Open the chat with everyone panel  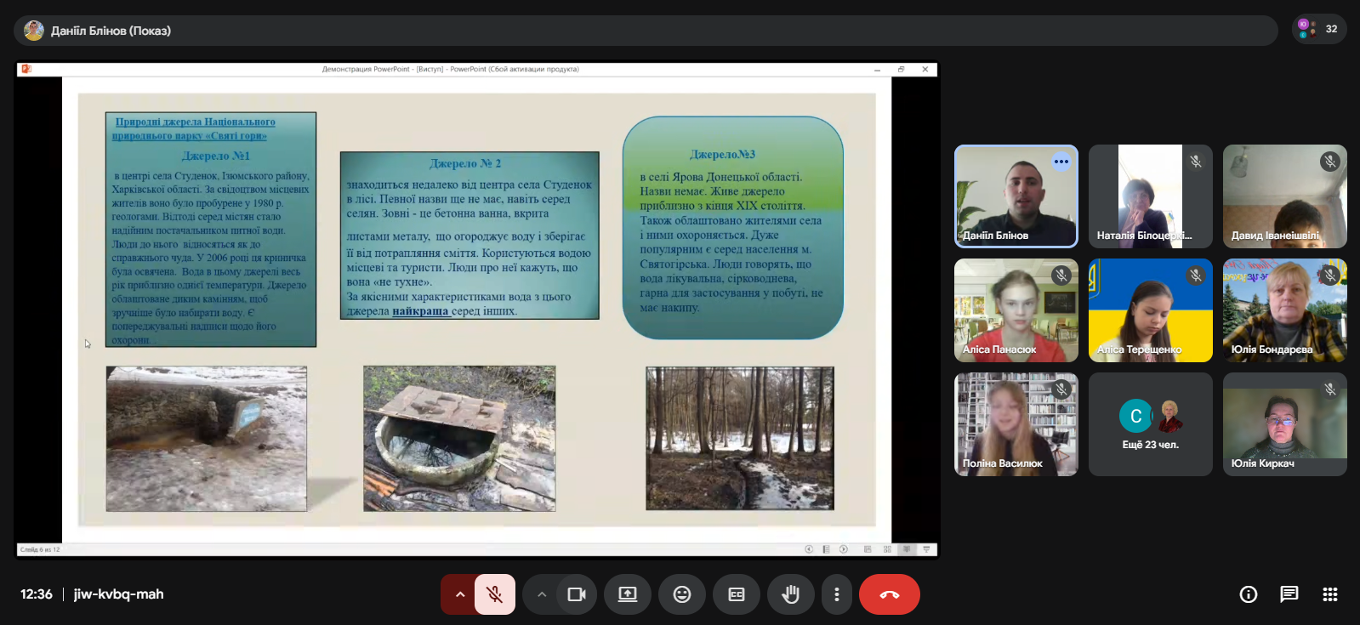tap(1289, 594)
